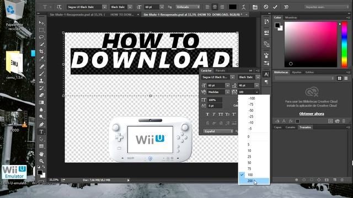Image resolution: width=353 pixels, height=198 pixels.
Task: Select the Rectangular Marquee tool
Action: coord(41,30)
